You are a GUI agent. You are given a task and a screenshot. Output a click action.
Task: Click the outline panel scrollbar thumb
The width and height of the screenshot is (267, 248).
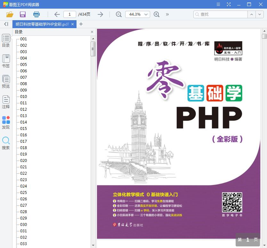point(93,49)
